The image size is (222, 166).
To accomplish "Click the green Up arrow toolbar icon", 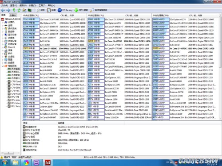I will (x=14, y=10).
